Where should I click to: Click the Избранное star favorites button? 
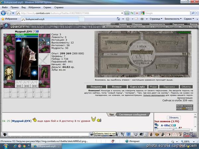point(9,19)
